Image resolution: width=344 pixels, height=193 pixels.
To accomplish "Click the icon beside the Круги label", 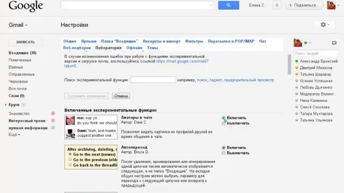I will 24,105.
